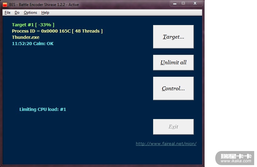Minimize the BES window

pos(175,3)
